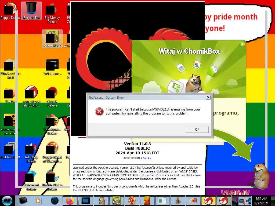Click the orange figure taskbar button

pyautogui.click(x=147, y=201)
